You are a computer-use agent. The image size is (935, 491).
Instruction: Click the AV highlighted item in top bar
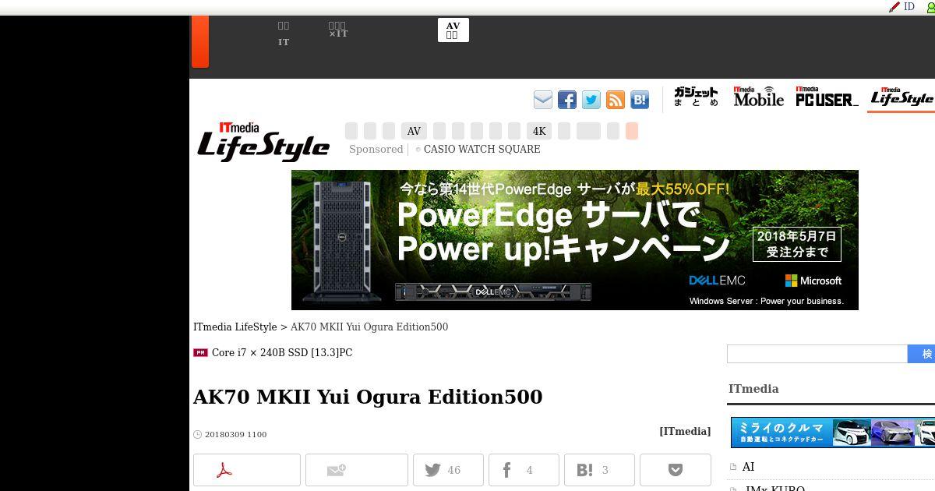pos(453,30)
